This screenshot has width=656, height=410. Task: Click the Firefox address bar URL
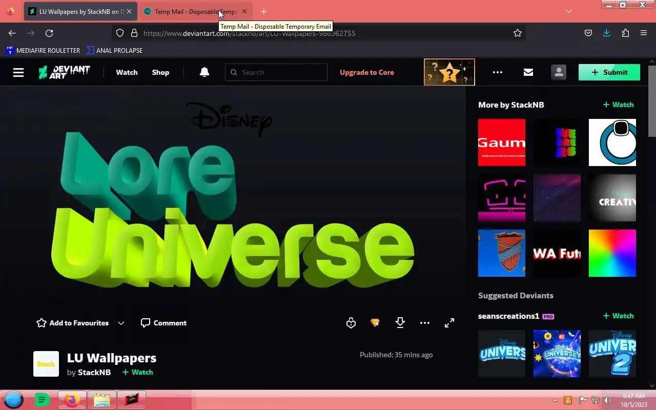tap(250, 33)
